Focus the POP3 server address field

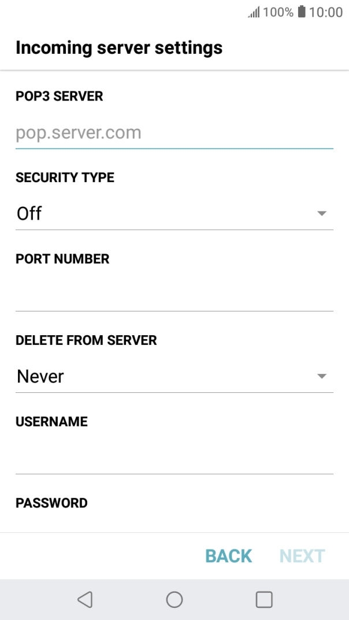click(174, 133)
